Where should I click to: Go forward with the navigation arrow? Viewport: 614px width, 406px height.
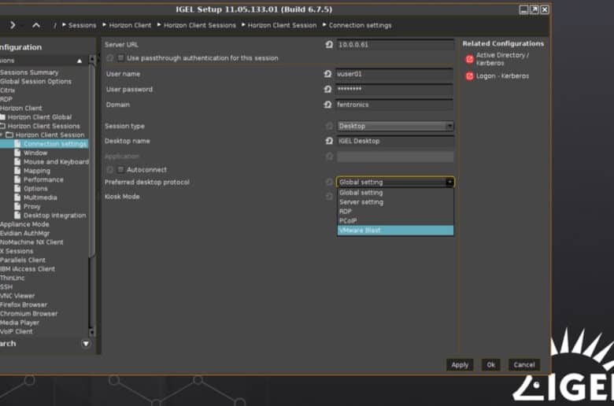coord(13,25)
